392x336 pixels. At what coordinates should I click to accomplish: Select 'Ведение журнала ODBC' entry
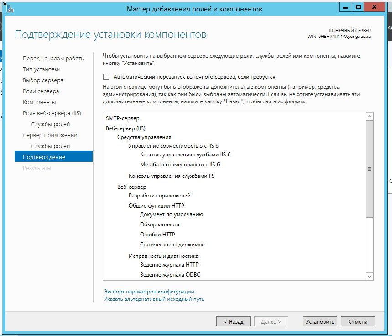170,275
